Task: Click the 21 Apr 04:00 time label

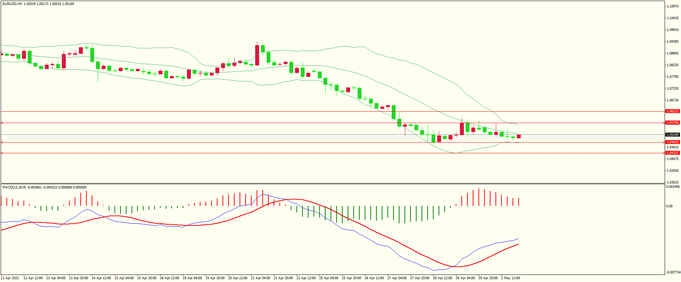Action: coord(261,278)
